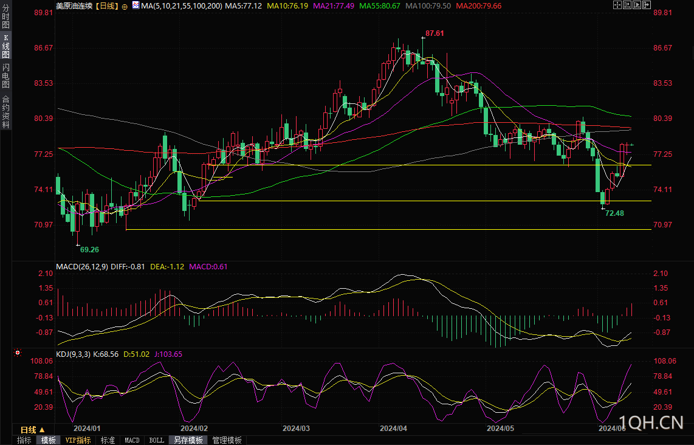Screen dimensions: 694x445
Task: Click the MACD(26,12,9) indicator label
Action: (82, 266)
